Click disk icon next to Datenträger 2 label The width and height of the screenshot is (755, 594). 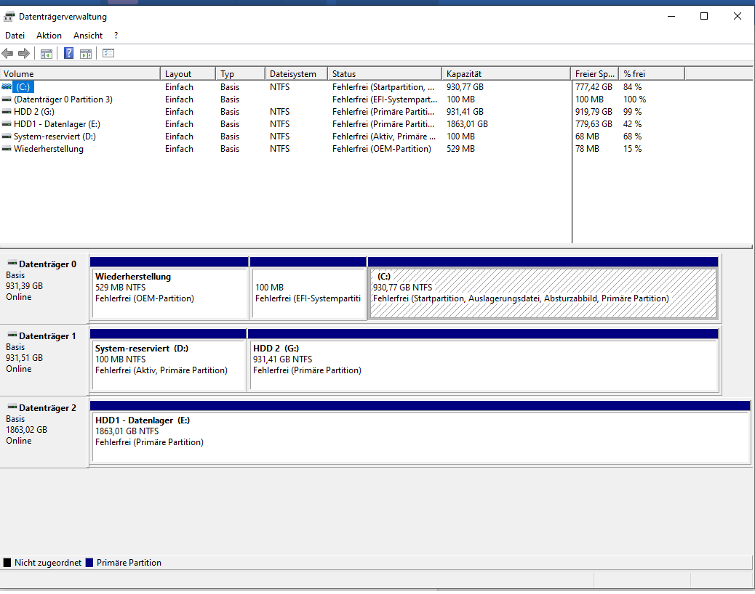(x=12, y=407)
